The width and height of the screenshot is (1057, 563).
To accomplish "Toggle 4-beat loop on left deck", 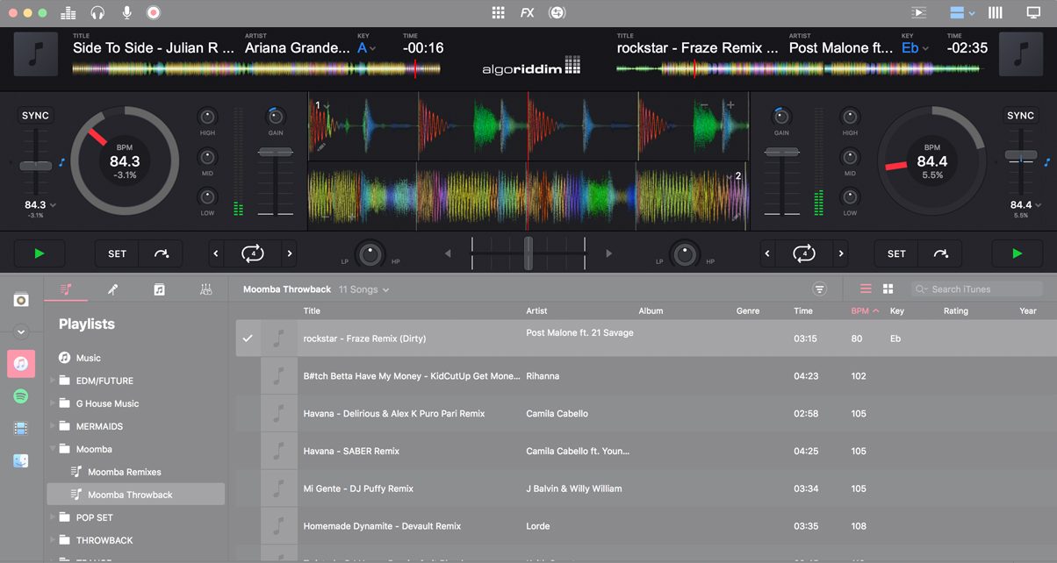I will (253, 253).
